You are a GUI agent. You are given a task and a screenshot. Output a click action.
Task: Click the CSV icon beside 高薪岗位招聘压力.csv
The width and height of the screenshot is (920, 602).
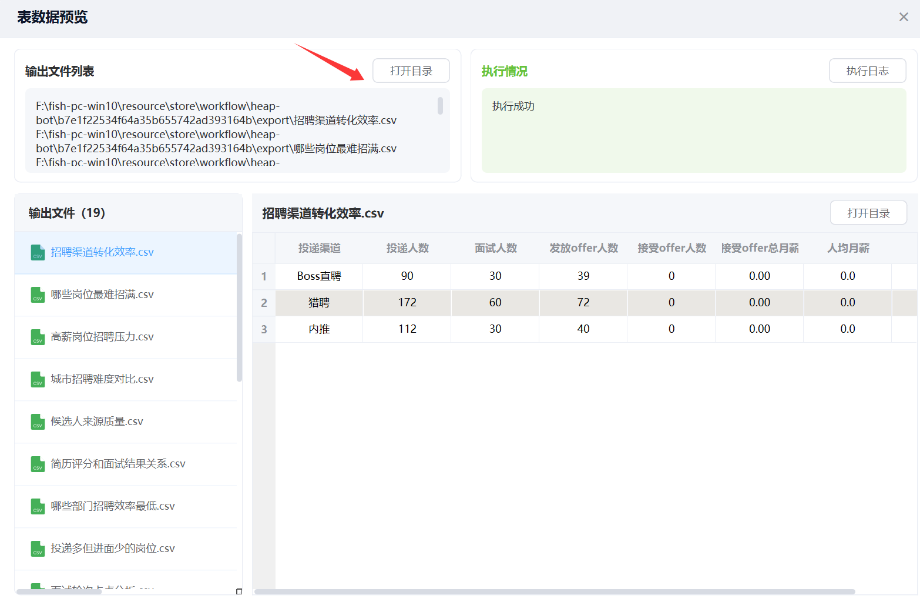coord(38,337)
